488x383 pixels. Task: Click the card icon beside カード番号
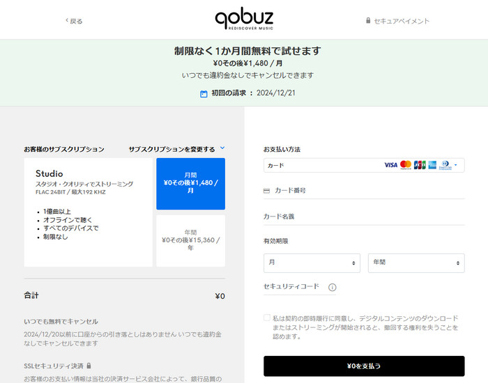pyautogui.click(x=267, y=191)
